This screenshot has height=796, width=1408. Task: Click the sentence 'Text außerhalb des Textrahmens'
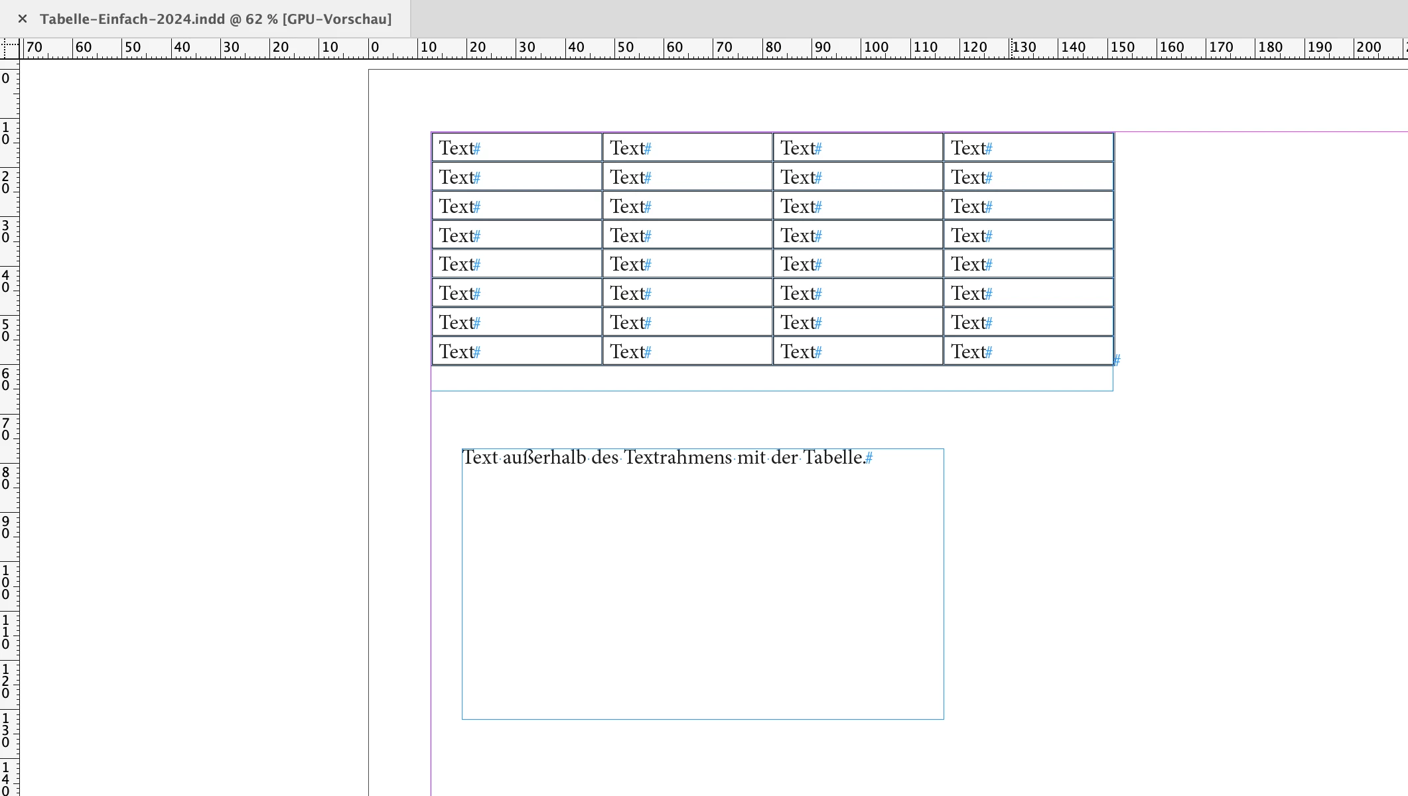(664, 458)
